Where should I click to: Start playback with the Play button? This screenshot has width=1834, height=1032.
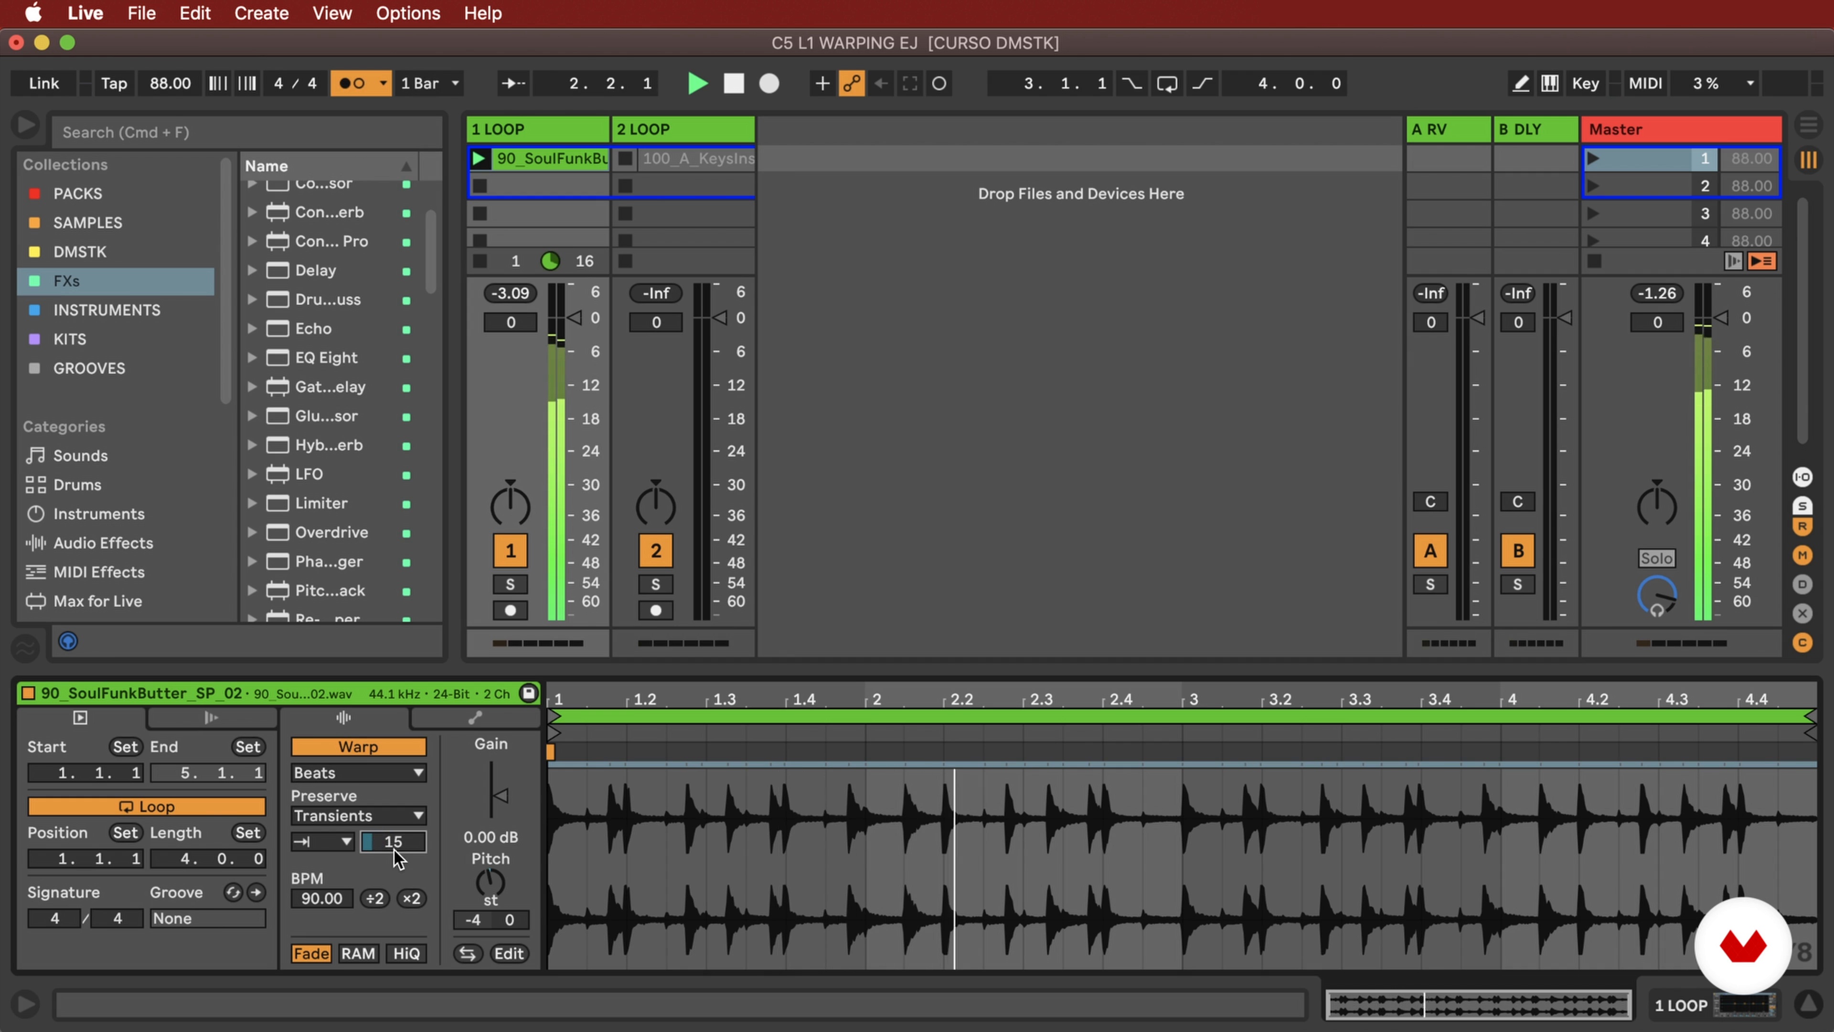(x=697, y=83)
